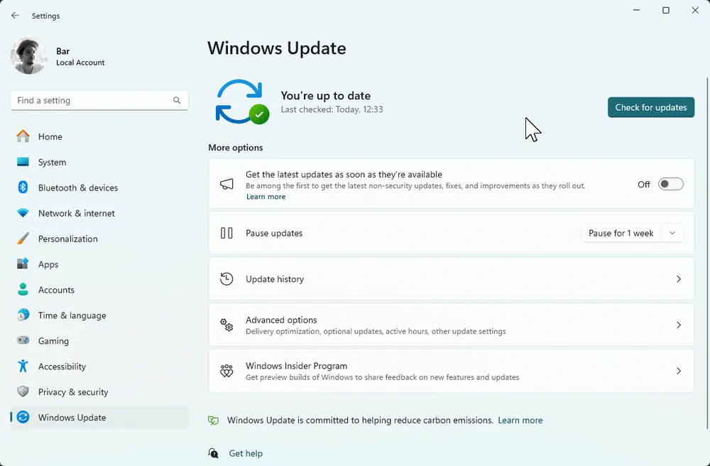This screenshot has width=710, height=466.
Task: Select Accessibility label in sidebar
Action: (62, 367)
